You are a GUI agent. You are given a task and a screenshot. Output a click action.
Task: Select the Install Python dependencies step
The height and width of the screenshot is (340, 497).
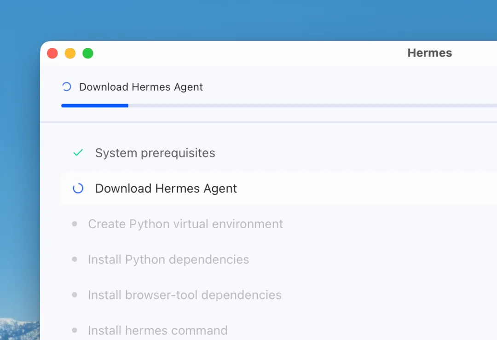[x=168, y=259]
